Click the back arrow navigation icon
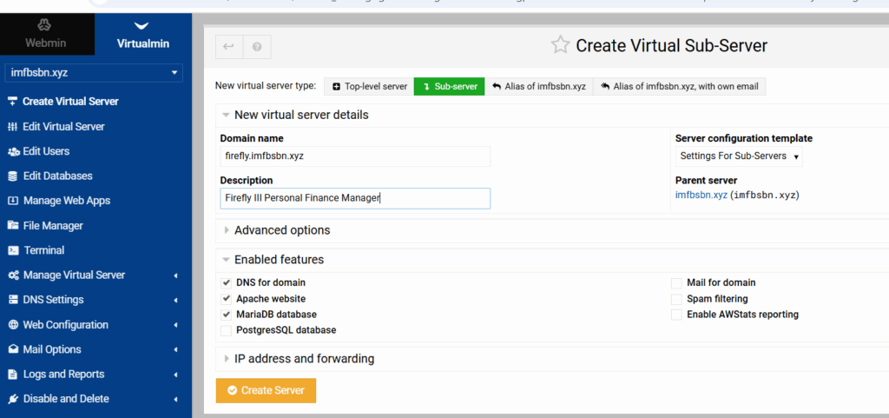Image resolution: width=889 pixels, height=418 pixels. [x=228, y=47]
